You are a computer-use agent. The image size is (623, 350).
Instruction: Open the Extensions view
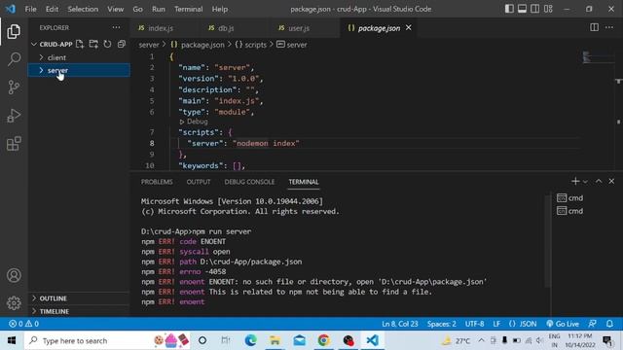[14, 144]
